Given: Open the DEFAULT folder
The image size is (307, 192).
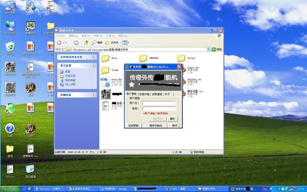Looking at the screenshot, I should [x=149, y=58].
